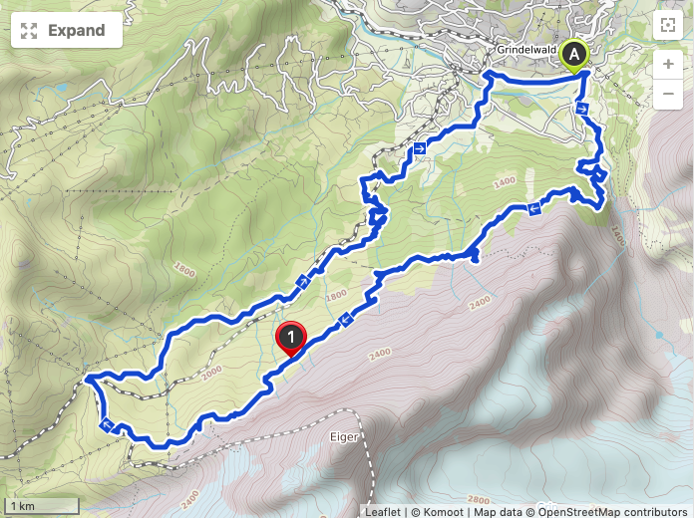Click the Eiger mountain label
694x518 pixels.
(344, 437)
